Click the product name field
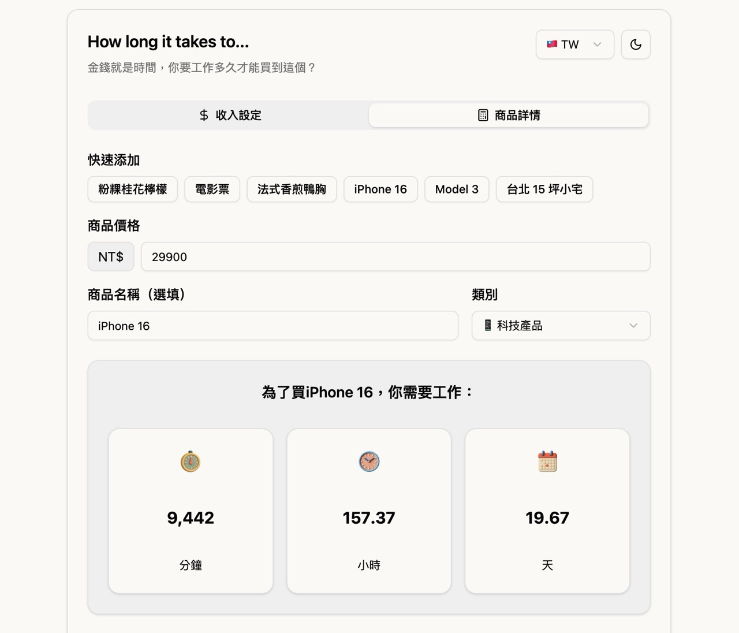 point(273,326)
